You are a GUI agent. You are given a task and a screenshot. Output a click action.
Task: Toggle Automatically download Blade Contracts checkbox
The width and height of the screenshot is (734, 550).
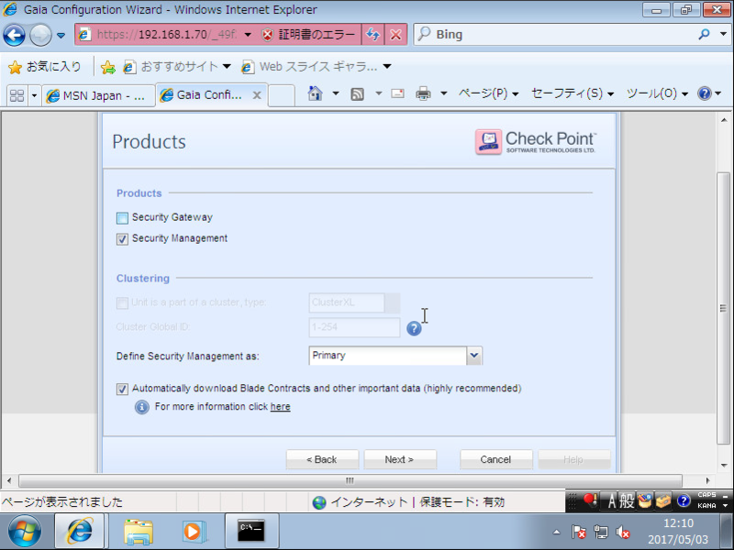coord(122,389)
